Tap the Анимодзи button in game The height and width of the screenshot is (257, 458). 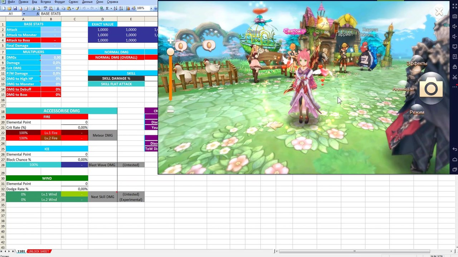click(x=403, y=89)
